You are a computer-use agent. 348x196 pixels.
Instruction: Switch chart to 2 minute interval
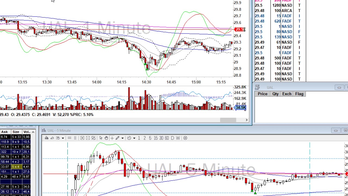pos(145,138)
